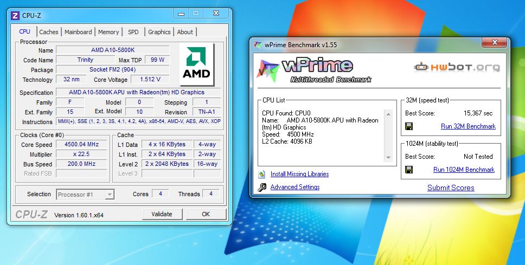
Task: Click the Trinity Code Name field
Action: pos(85,60)
